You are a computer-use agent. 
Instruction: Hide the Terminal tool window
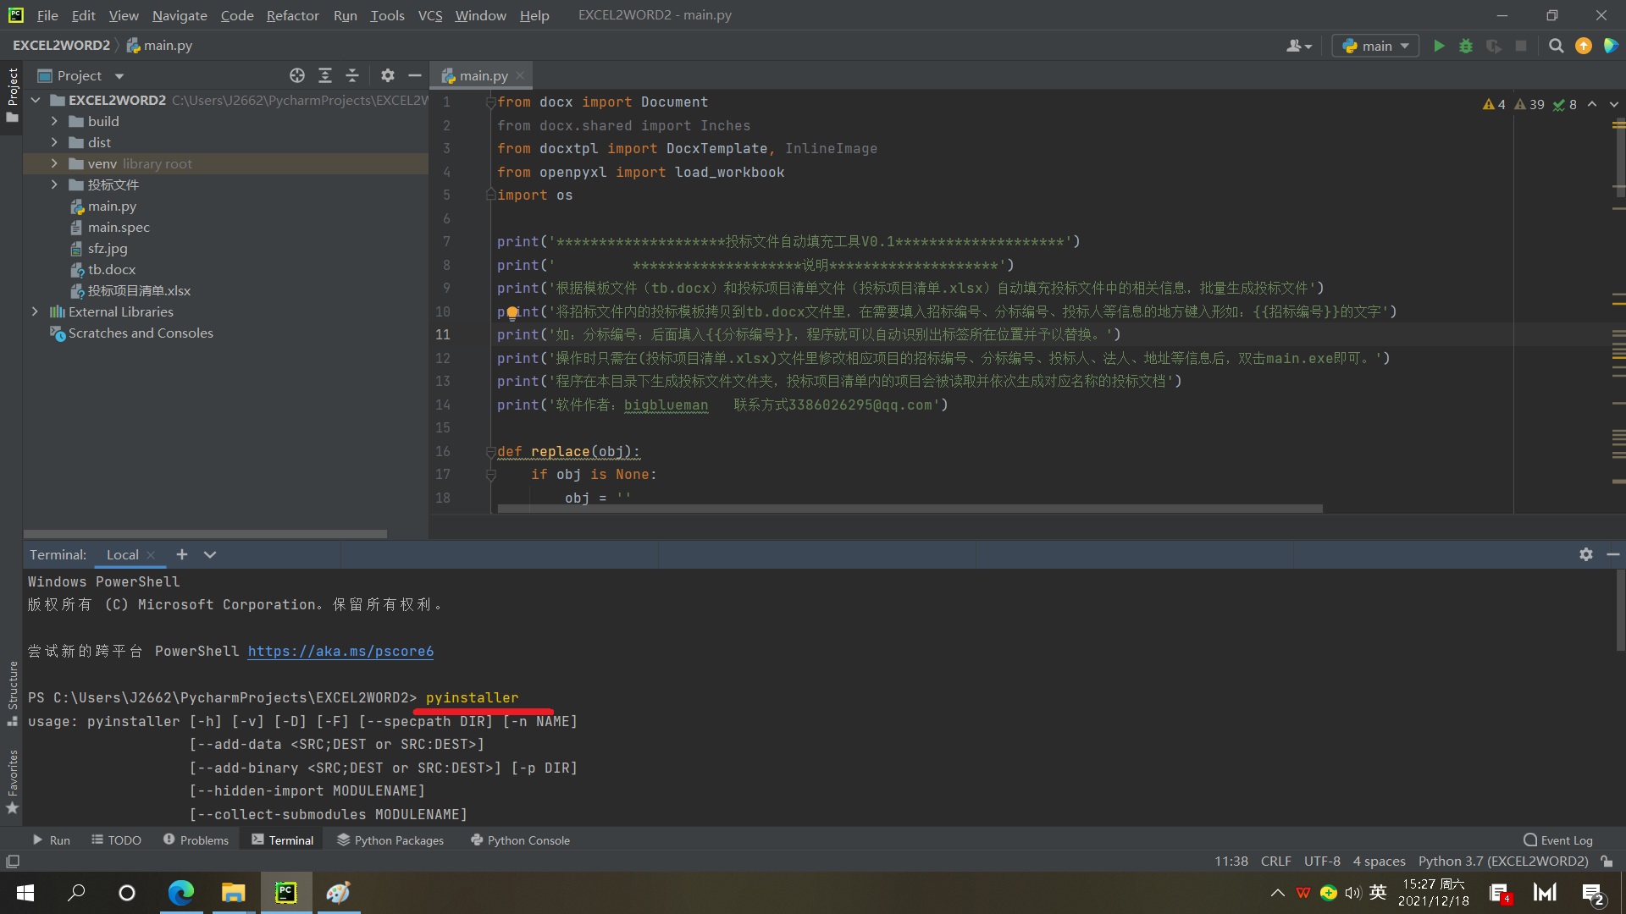point(1612,554)
